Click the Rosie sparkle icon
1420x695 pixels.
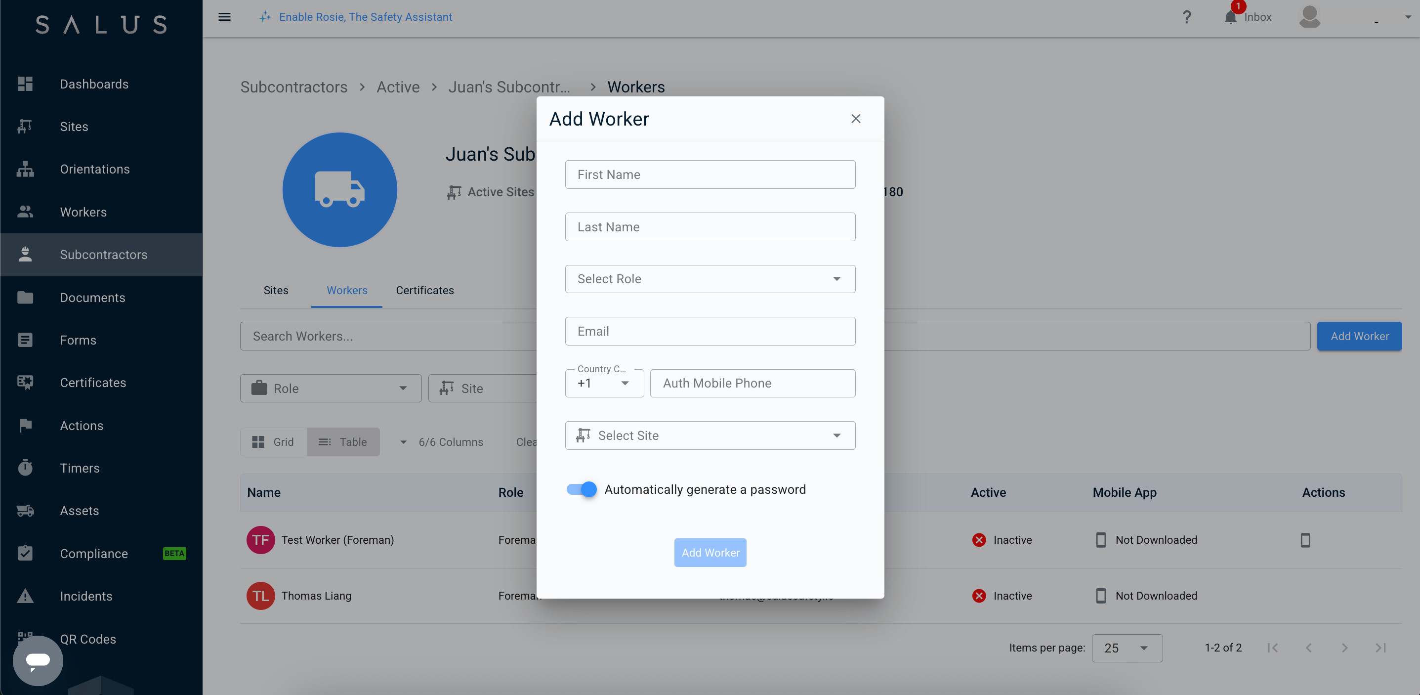[x=265, y=16]
